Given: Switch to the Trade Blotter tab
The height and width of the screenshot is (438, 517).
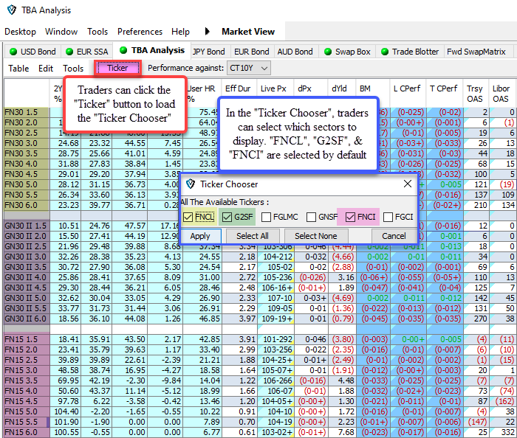Looking at the screenshot, I should click(x=410, y=52).
